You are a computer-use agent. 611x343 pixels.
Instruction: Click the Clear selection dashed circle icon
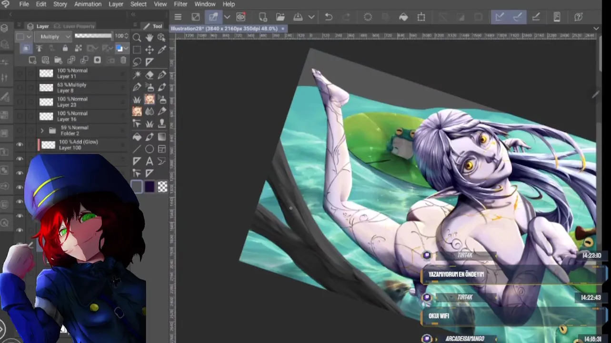coord(368,17)
